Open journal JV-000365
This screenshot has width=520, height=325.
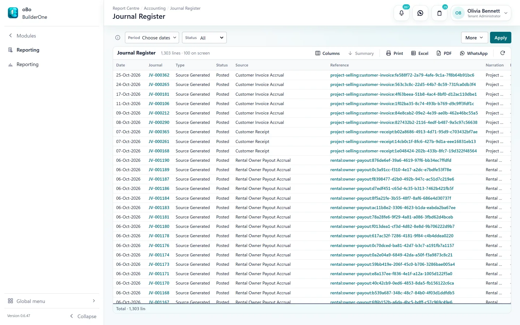[x=159, y=132]
